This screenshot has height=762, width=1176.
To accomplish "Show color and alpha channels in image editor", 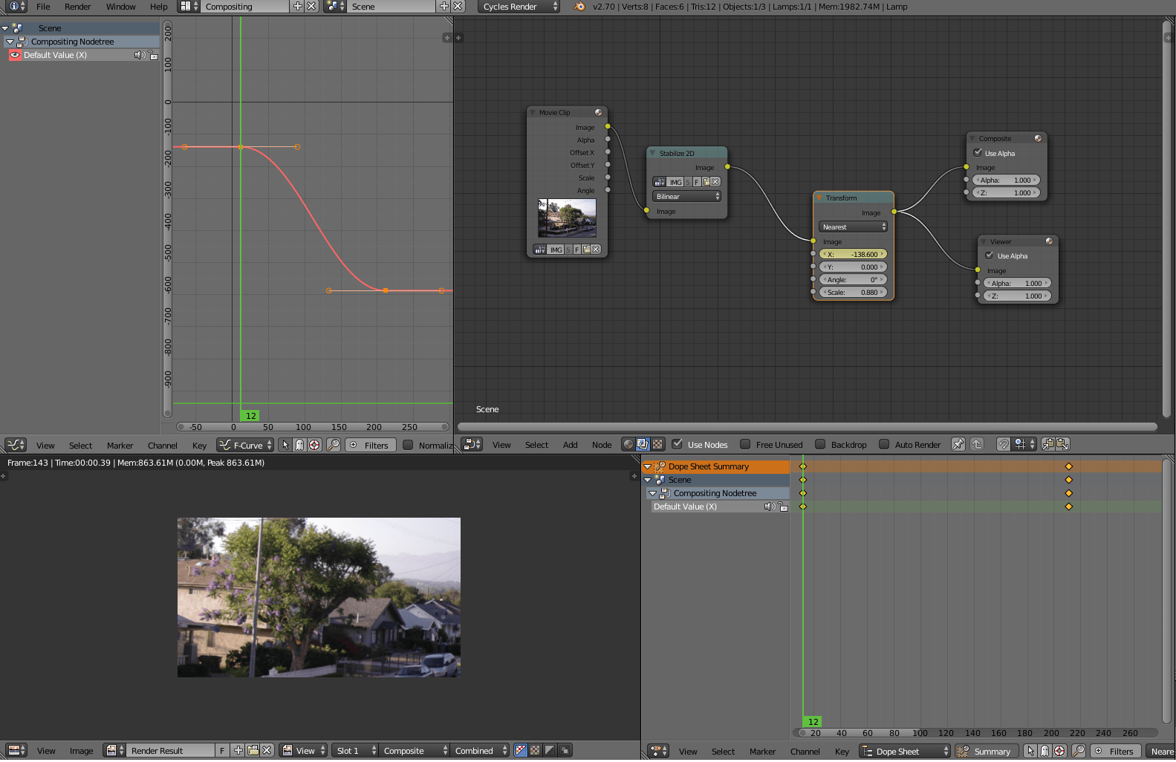I will (521, 751).
